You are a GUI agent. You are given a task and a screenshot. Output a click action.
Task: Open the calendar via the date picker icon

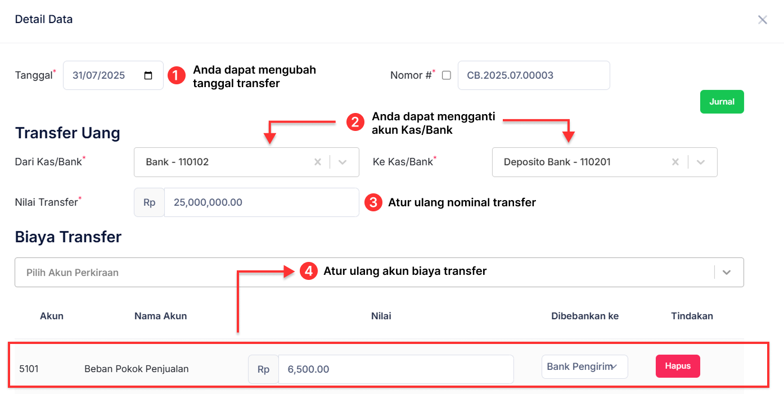(x=147, y=75)
